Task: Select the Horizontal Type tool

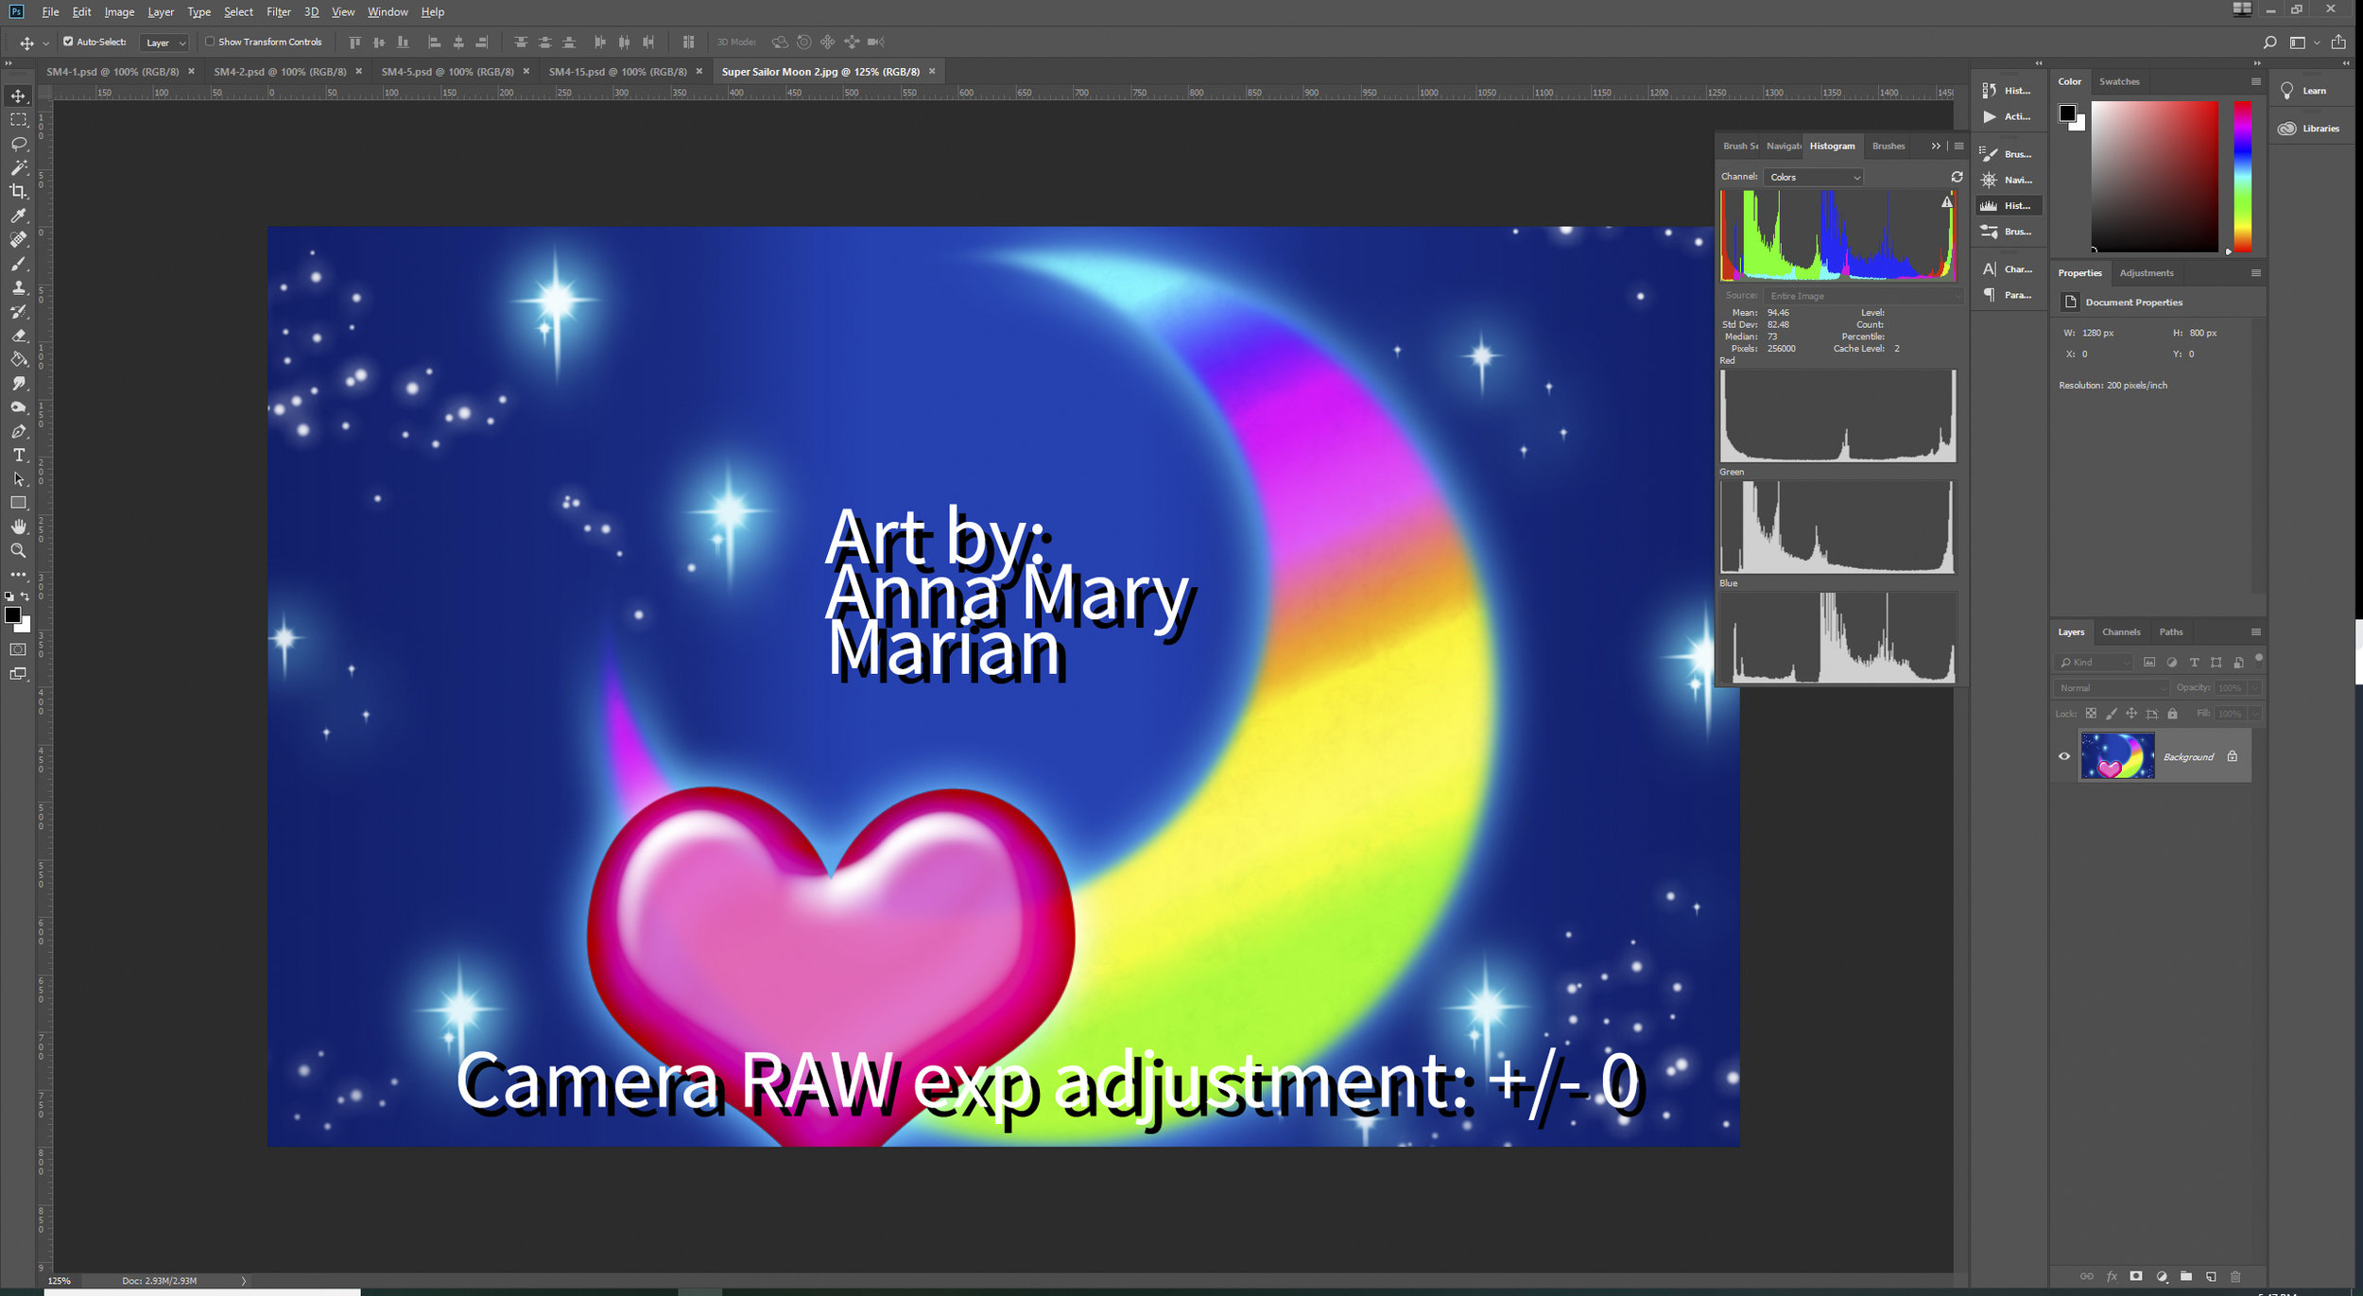Action: tap(18, 456)
